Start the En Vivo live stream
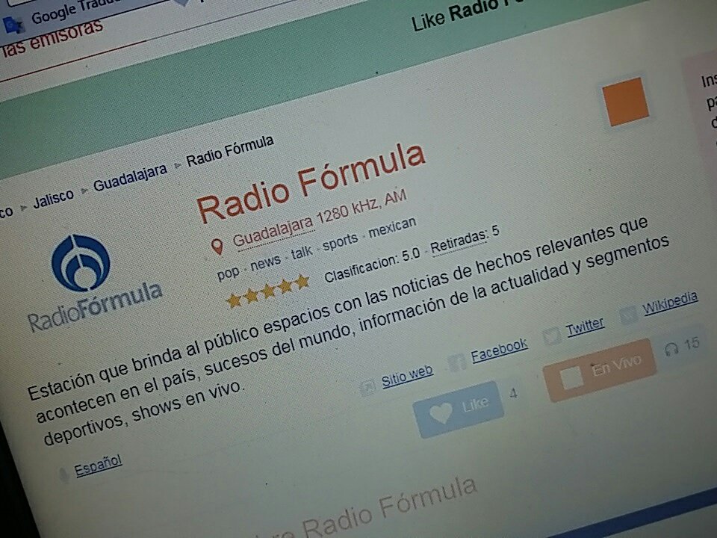Screen dimensions: 717x538 click(x=600, y=370)
